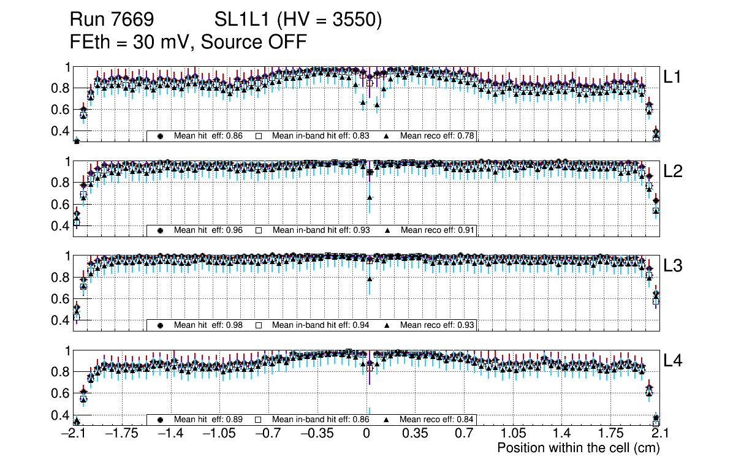Click the 'SL1L1 (HV = 3550)' title
The image size is (733, 473).
click(298, 20)
